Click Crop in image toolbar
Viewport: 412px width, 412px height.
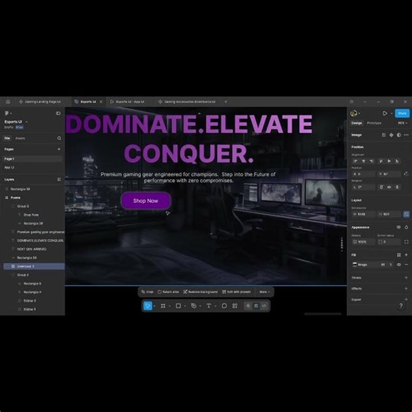(147, 292)
